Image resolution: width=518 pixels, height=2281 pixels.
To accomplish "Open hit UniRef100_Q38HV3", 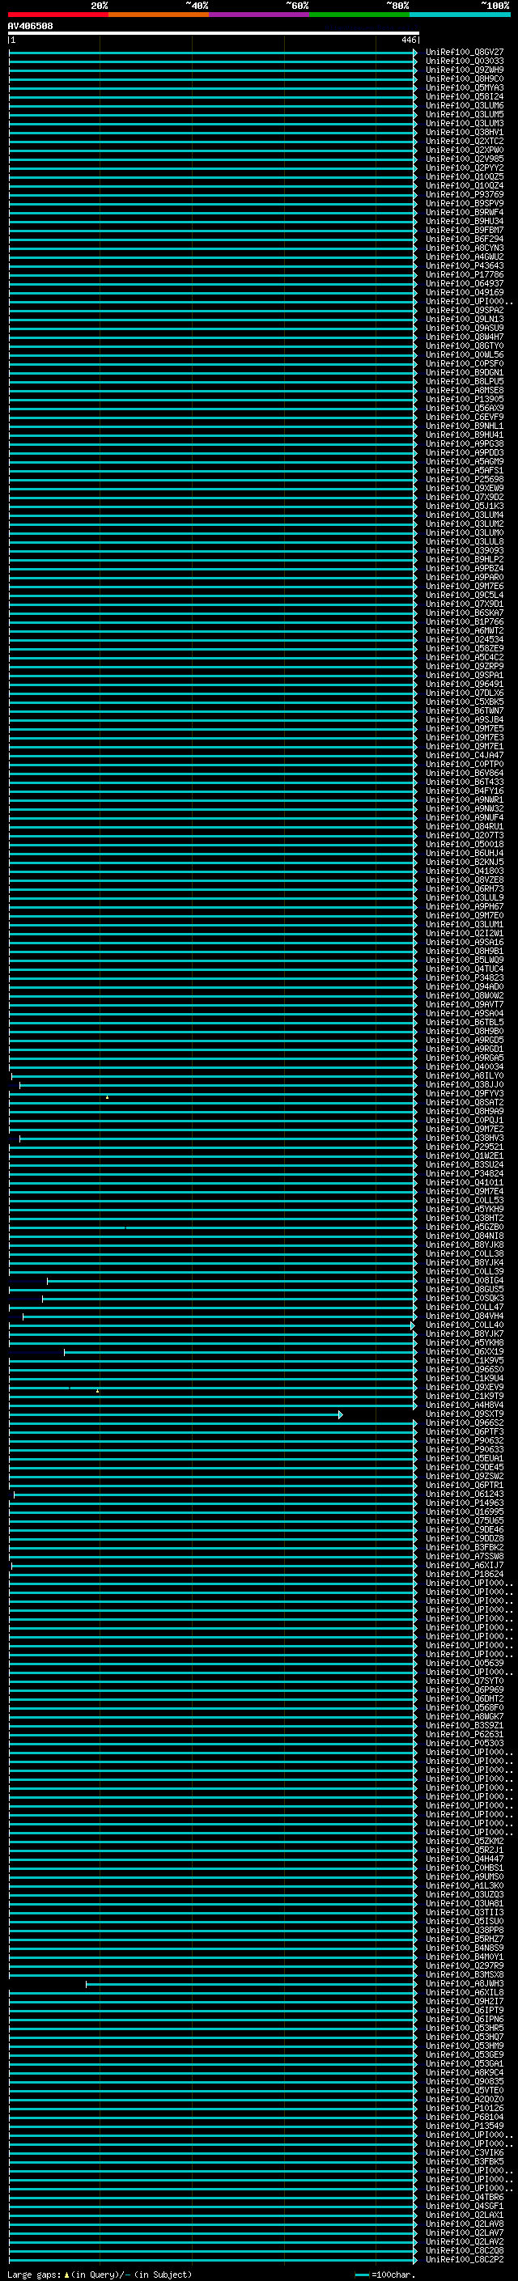I will point(465,1138).
